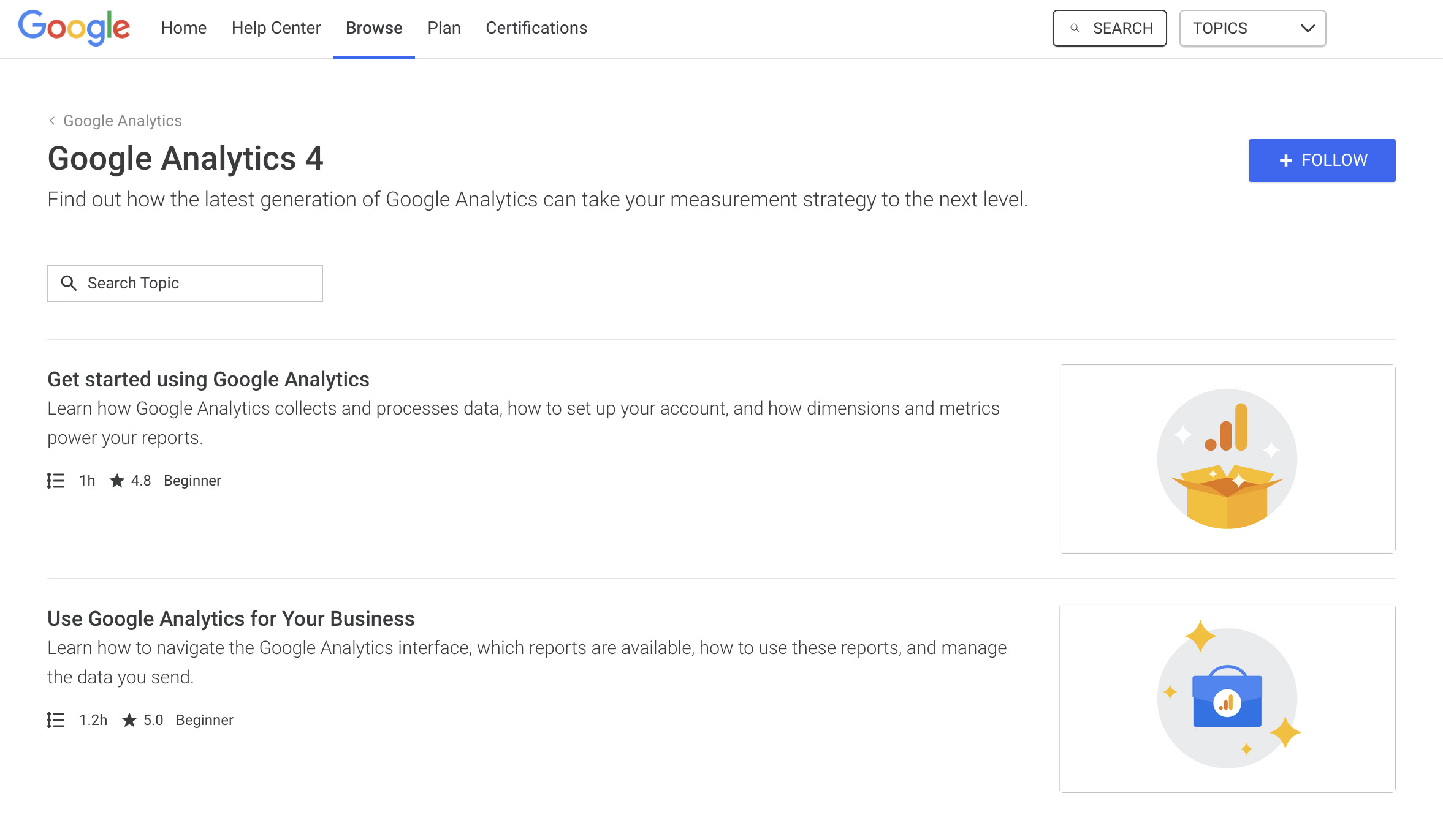Viewport: 1443px width, 815px height.
Task: Click the breadcrumb back chevron icon
Action: point(52,121)
